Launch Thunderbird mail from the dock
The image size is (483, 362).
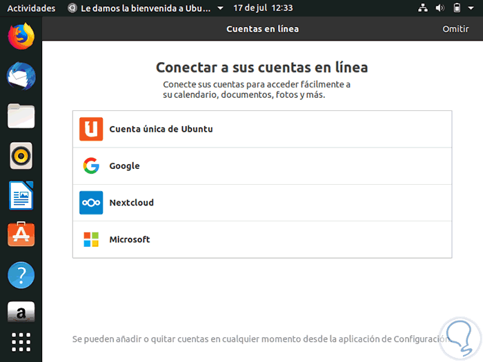pyautogui.click(x=21, y=76)
